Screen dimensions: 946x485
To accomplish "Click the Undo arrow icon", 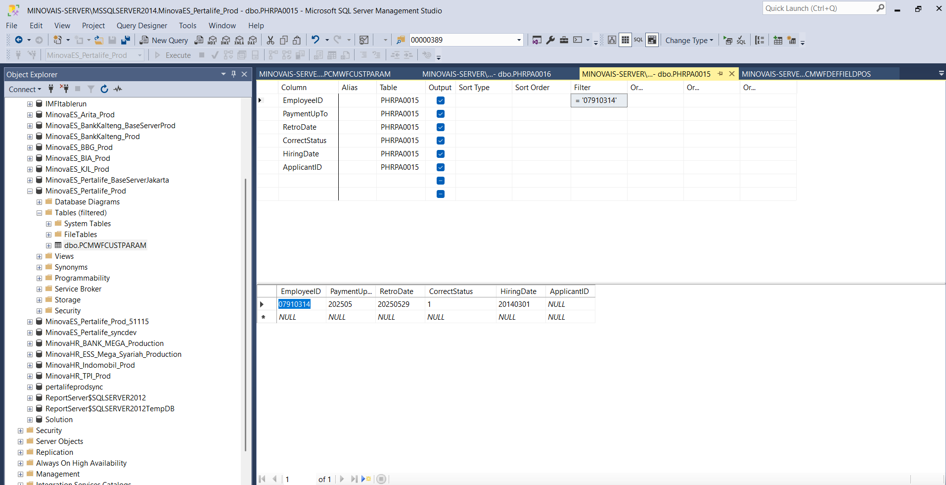I will [315, 40].
